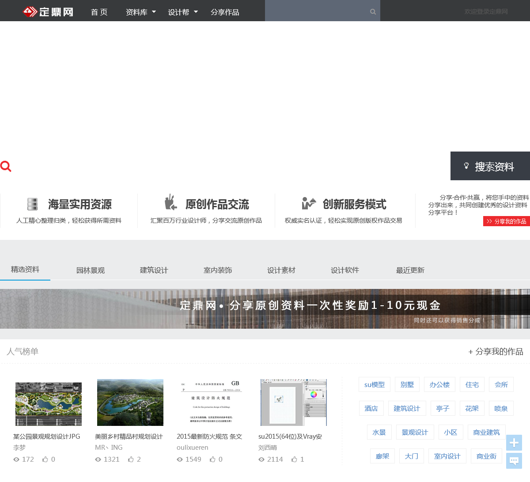Like the su2015(64位)及Vray安 item
Viewport: 530px width, 482px height.
[x=294, y=459]
